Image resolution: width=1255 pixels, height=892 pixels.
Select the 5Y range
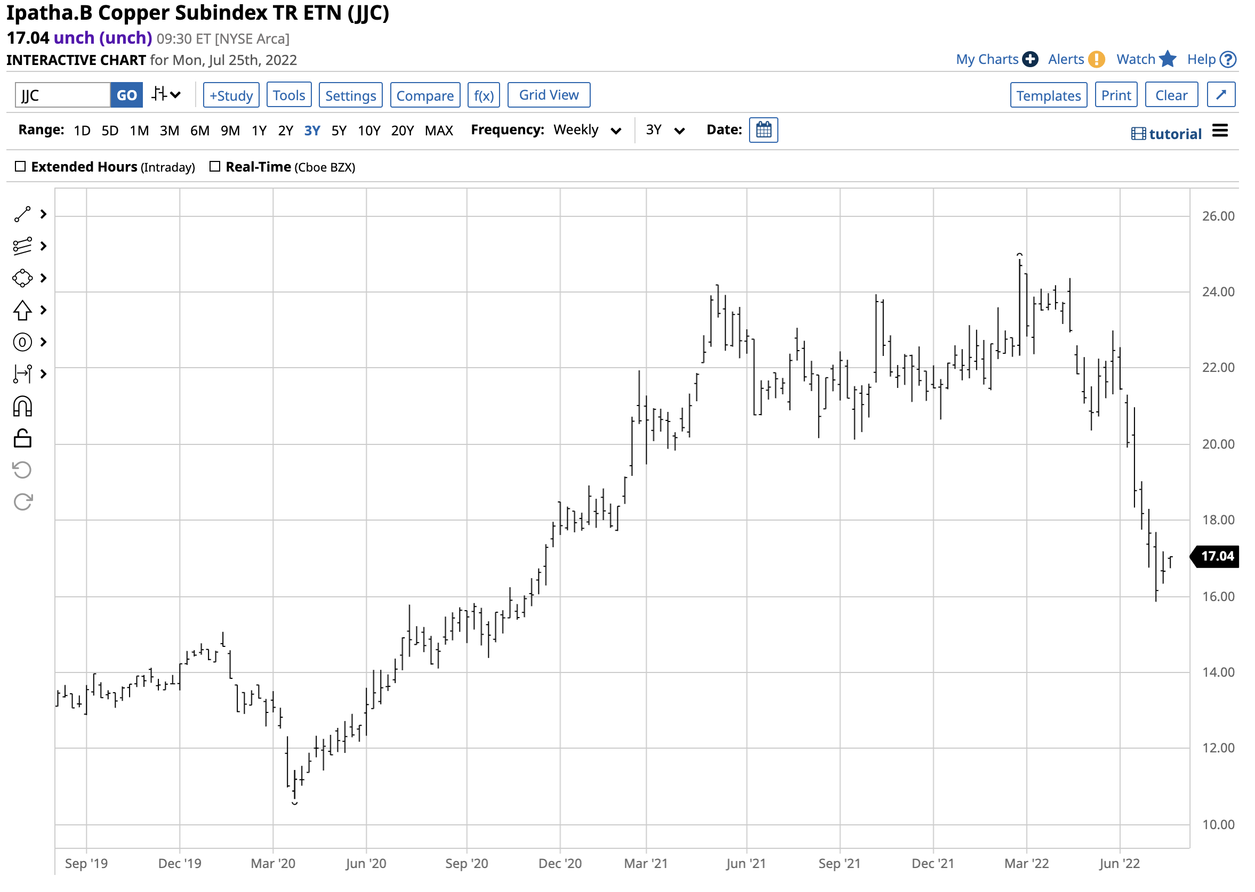[340, 131]
